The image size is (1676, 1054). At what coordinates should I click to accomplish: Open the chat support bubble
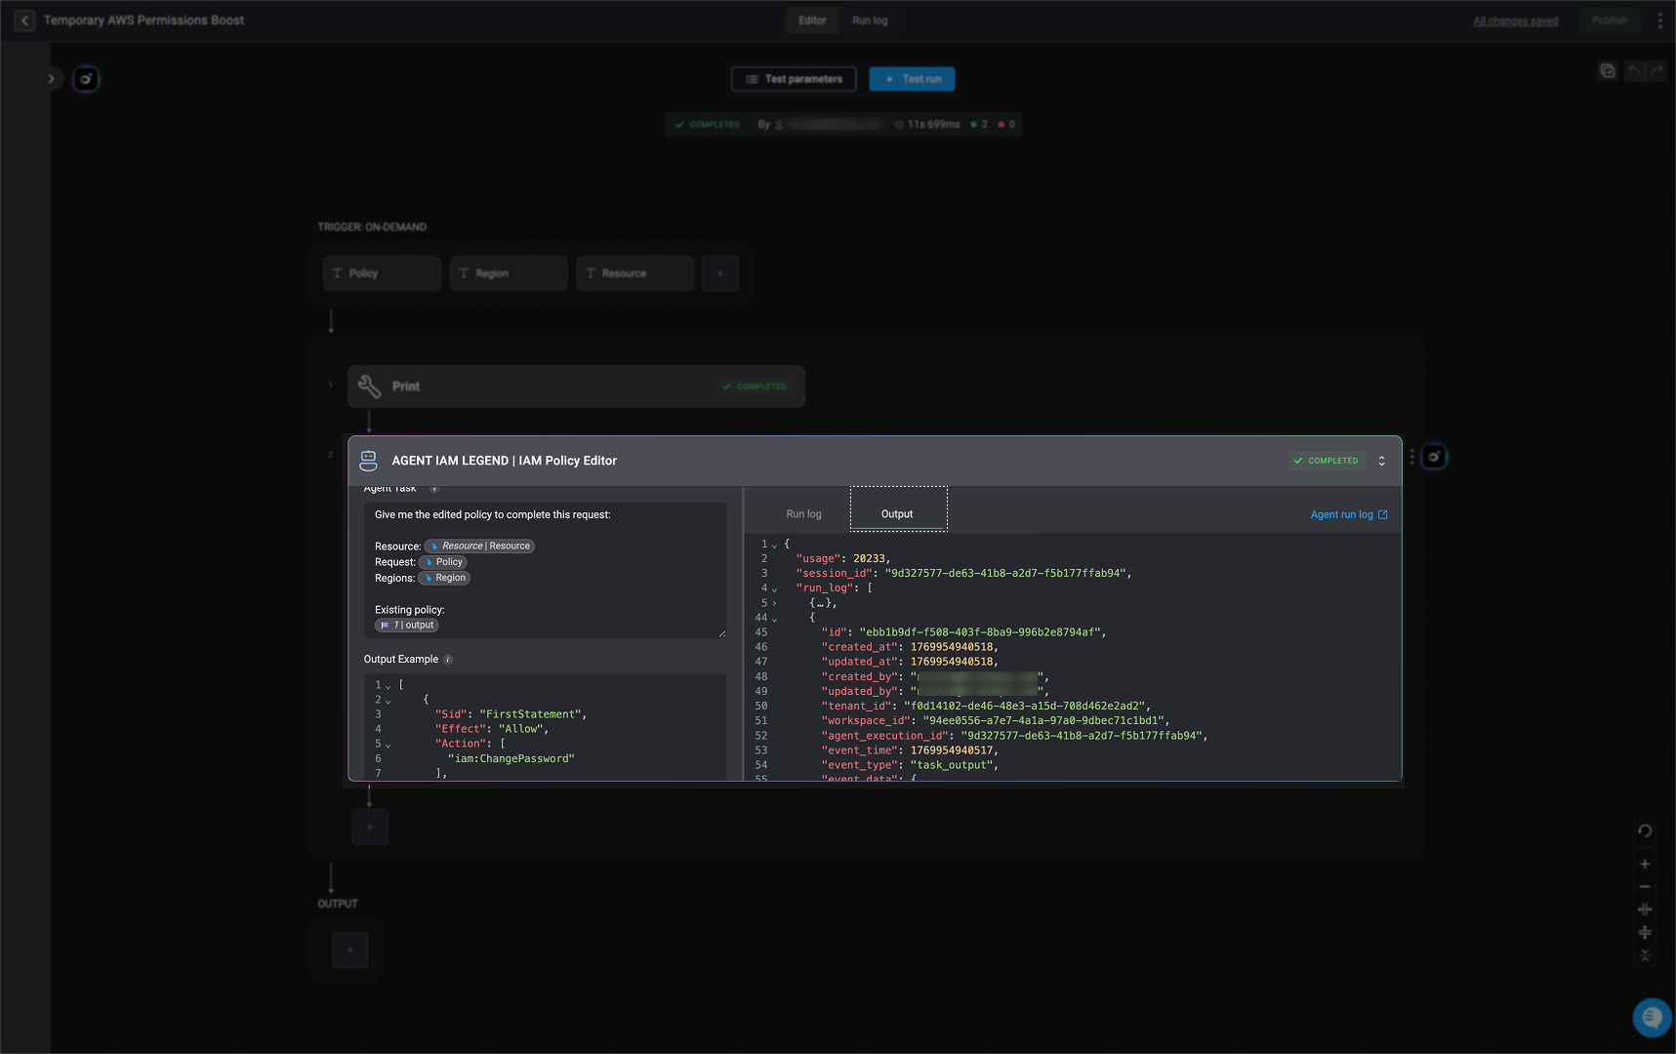(x=1652, y=1018)
